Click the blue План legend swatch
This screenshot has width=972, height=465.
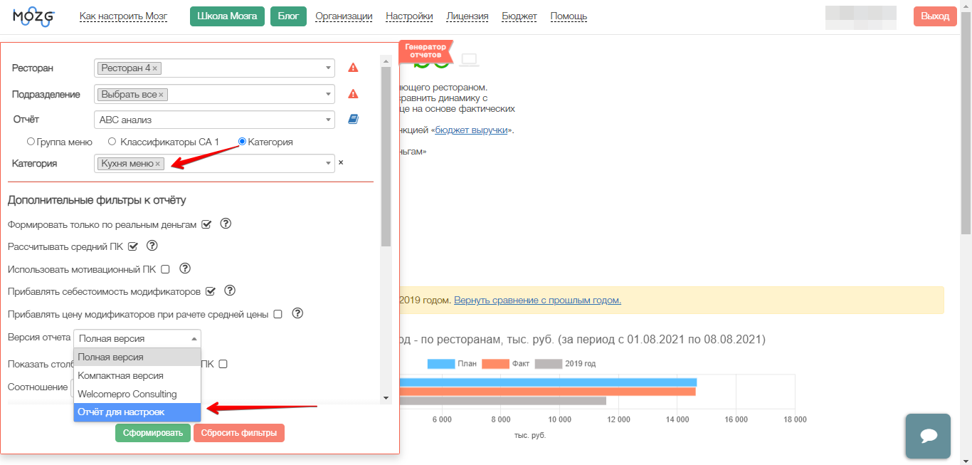tap(440, 364)
